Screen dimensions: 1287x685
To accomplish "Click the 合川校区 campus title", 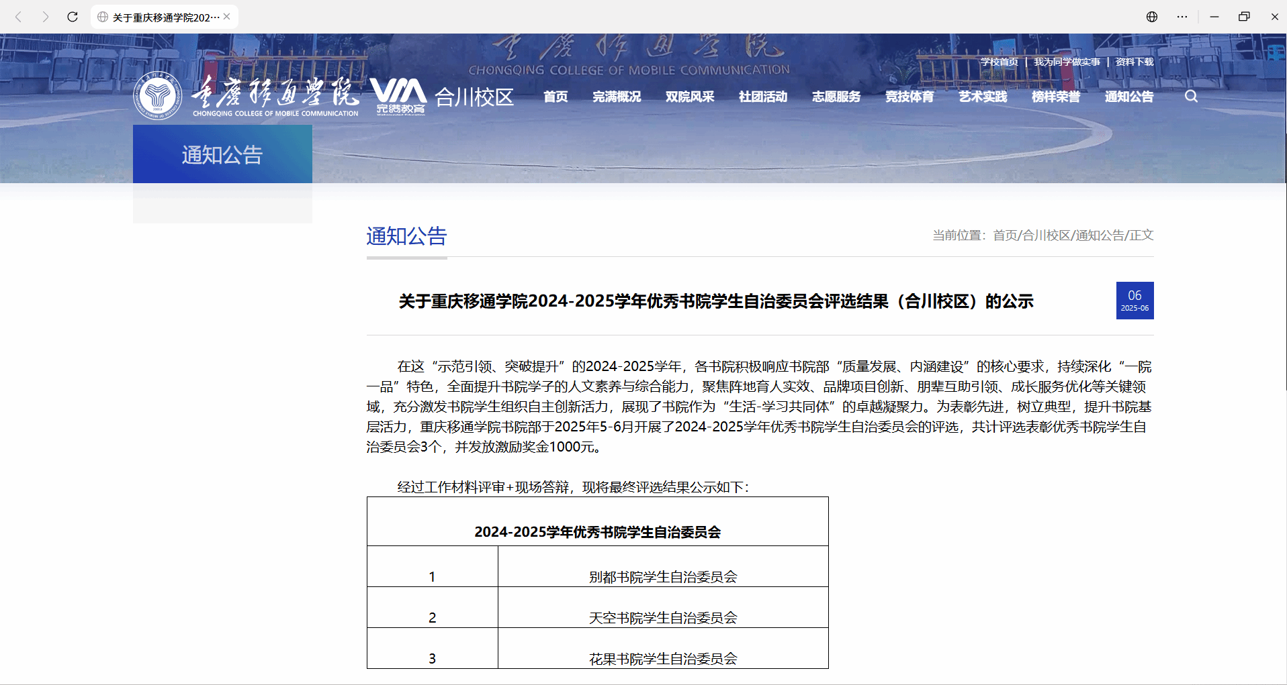I will 474,97.
